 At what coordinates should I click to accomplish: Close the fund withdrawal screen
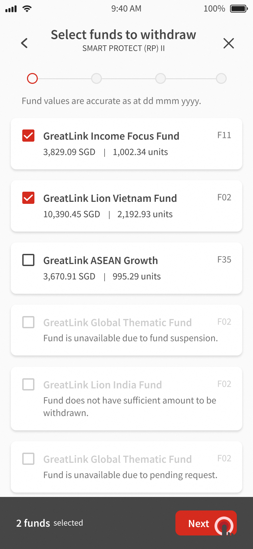(228, 43)
